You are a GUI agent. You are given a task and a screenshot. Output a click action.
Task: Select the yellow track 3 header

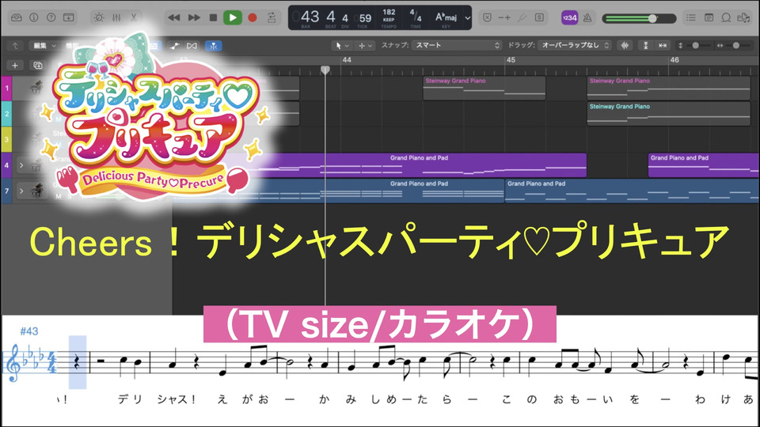point(6,139)
